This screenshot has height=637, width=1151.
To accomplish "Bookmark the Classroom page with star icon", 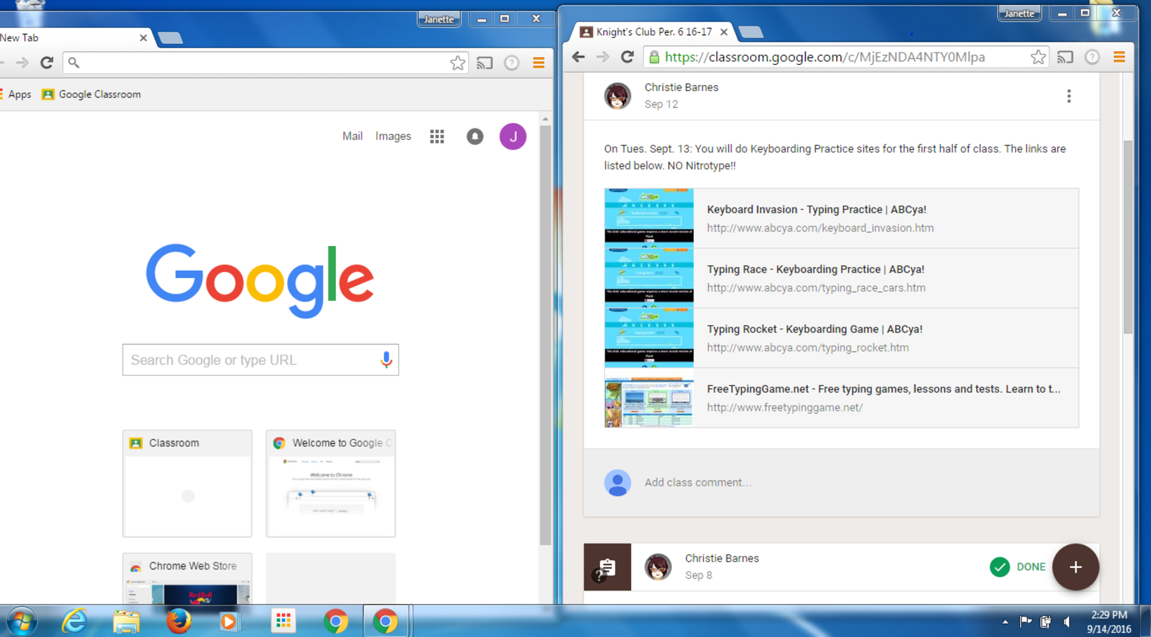I will coord(1038,57).
